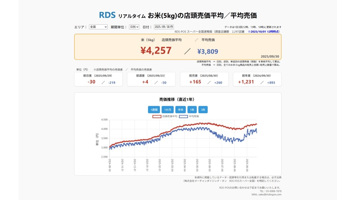Switch chart to the 3年 range
The height and width of the screenshot is (200, 356).
coord(203,110)
